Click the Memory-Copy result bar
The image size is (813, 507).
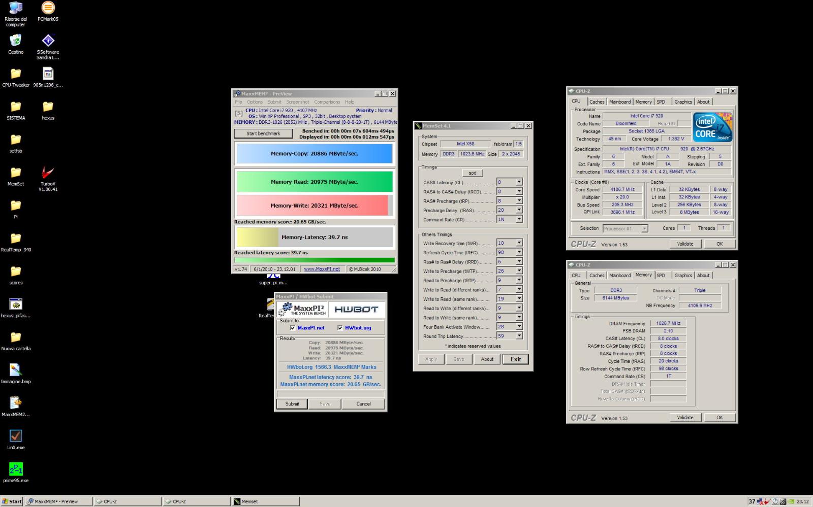[x=314, y=154]
